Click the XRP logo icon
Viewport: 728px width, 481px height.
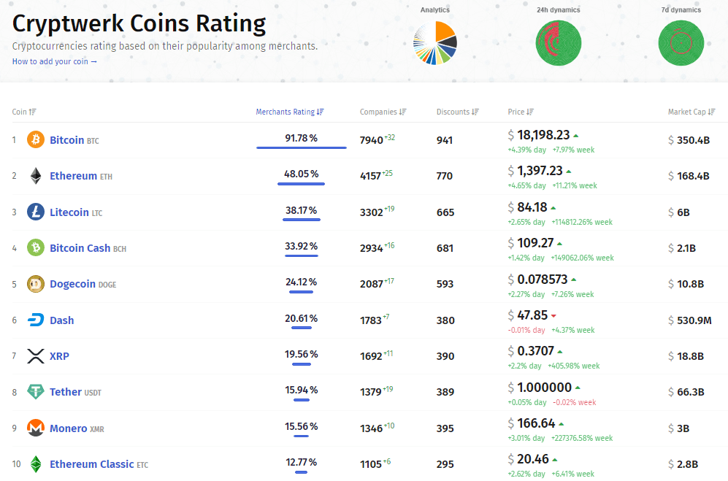(x=35, y=355)
